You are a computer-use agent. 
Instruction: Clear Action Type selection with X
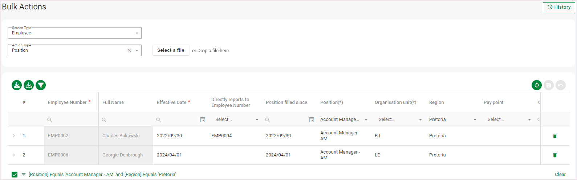(x=129, y=50)
